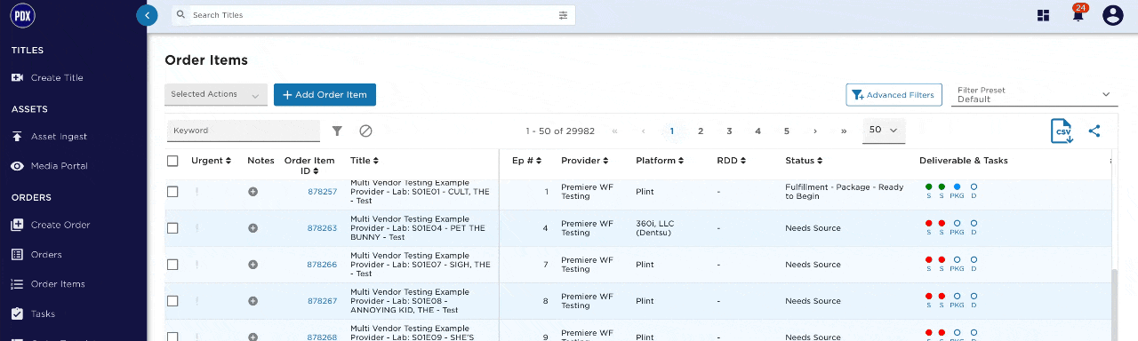Open Tasks in sidebar
The width and height of the screenshot is (1138, 341).
coord(43,313)
